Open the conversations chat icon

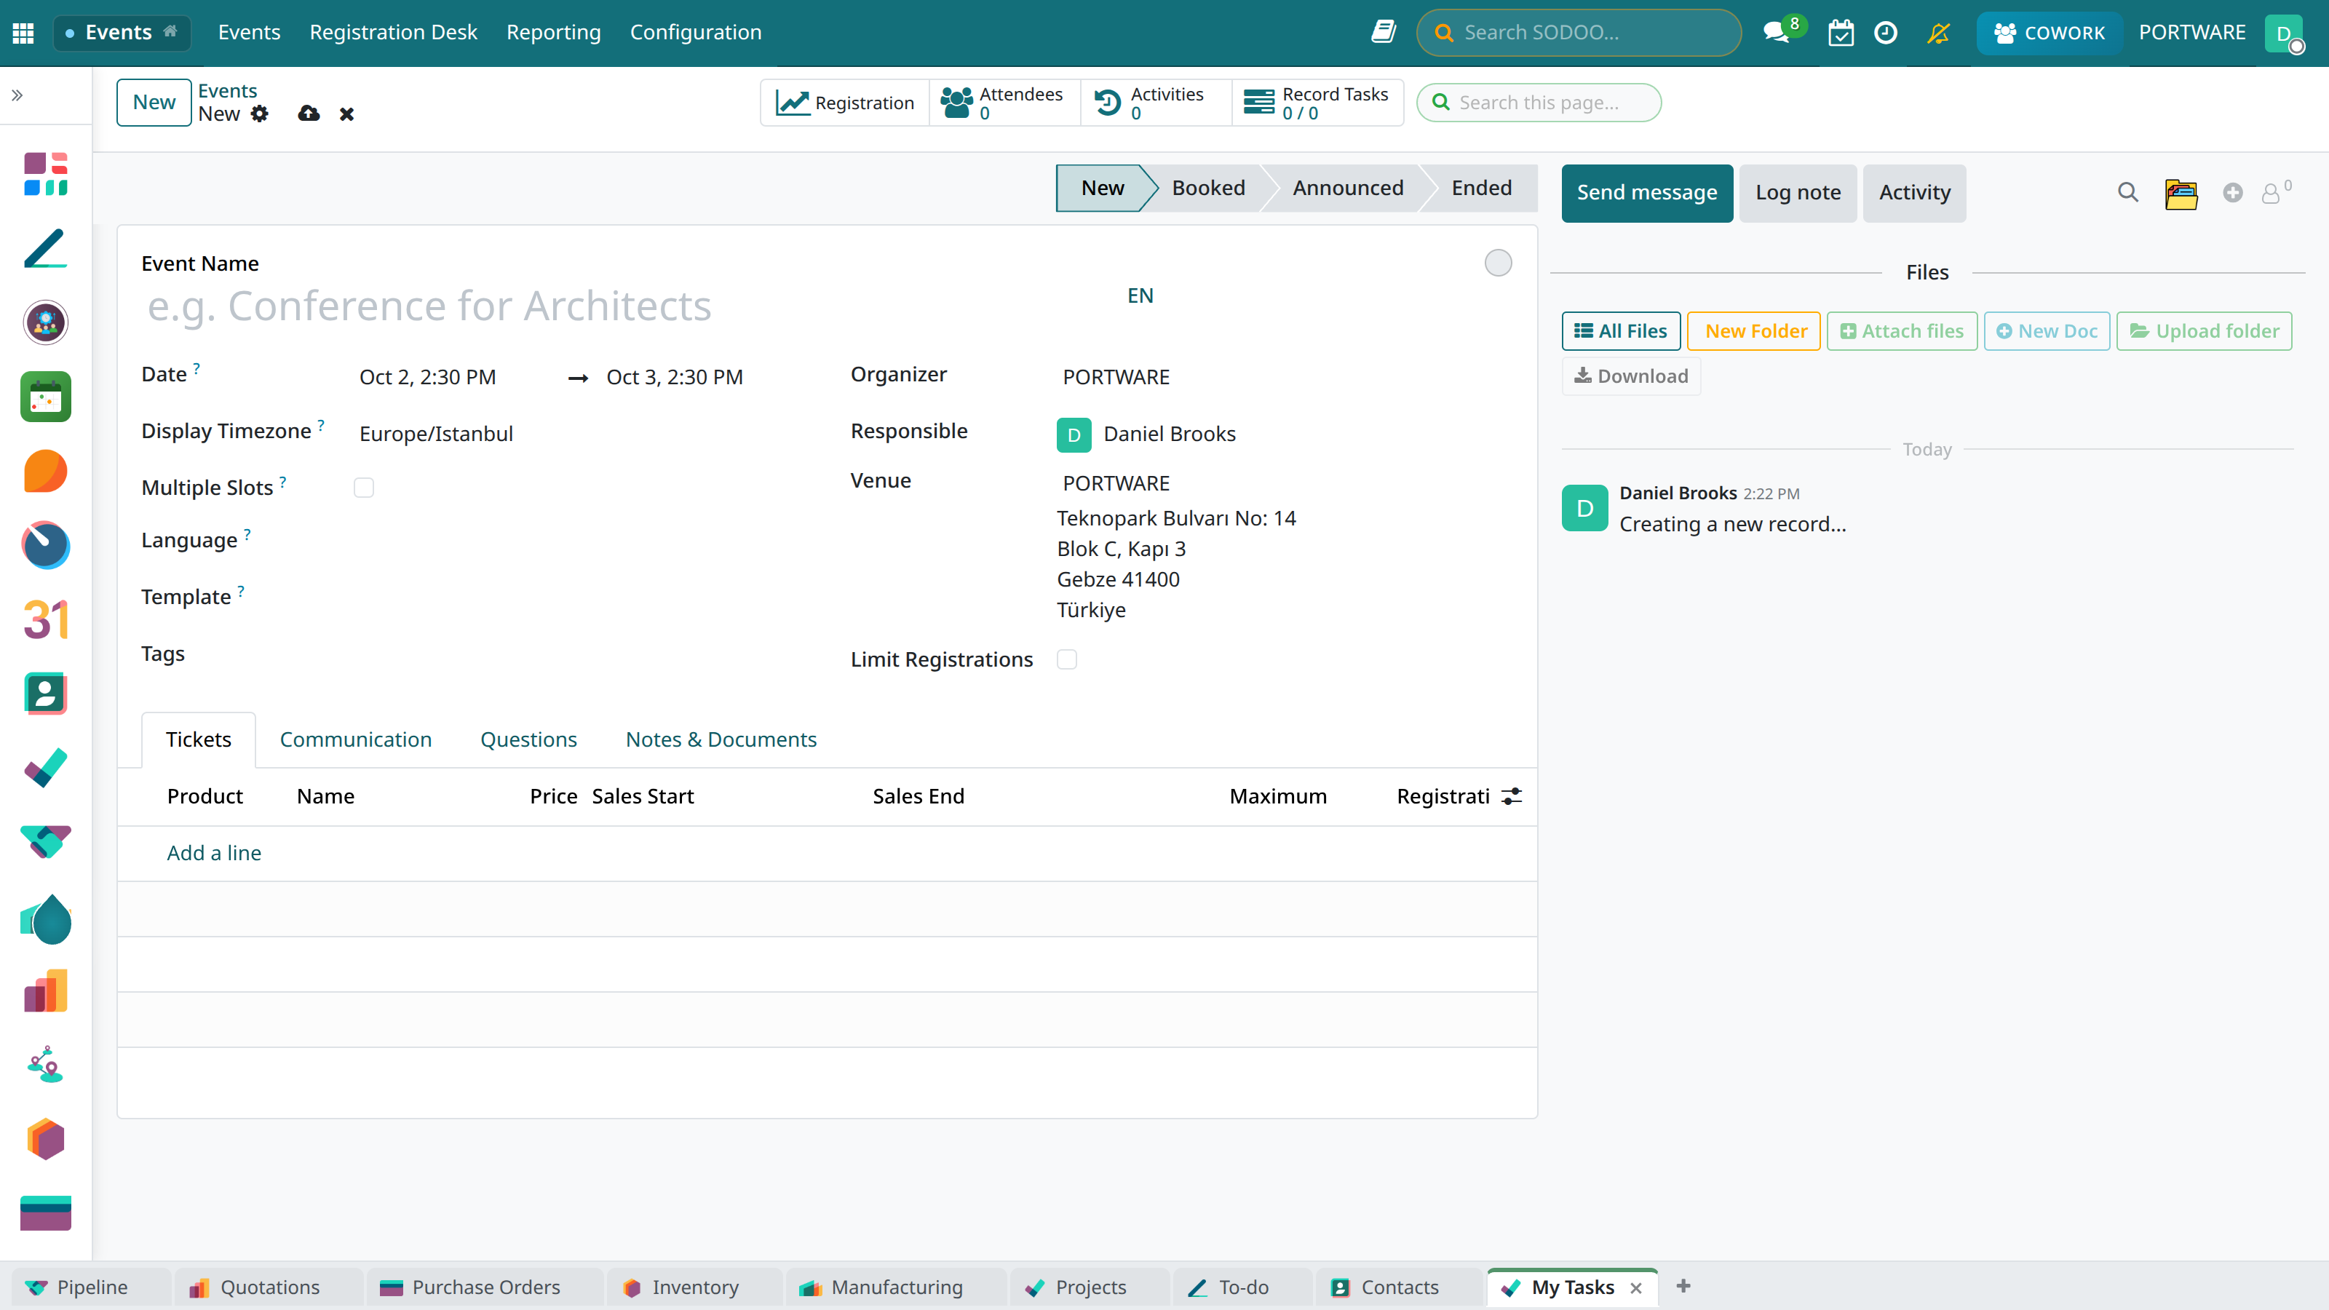(x=1777, y=33)
